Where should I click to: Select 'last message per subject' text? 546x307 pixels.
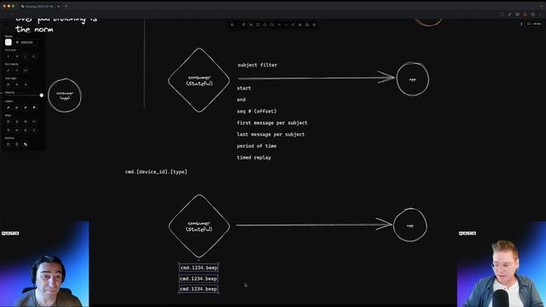pyautogui.click(x=270, y=135)
